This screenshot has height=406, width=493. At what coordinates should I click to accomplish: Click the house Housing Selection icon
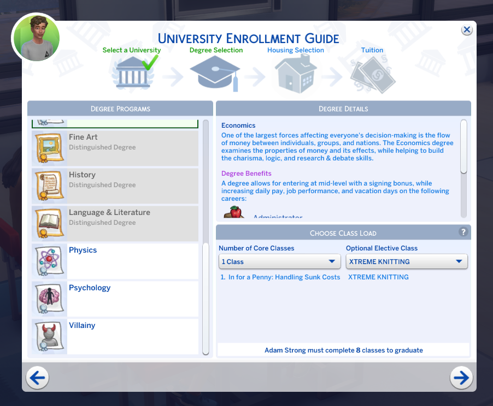[x=296, y=74]
